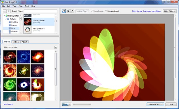Select the Misc category in tree
This screenshot has width=179, height=109.
[x=13, y=28]
